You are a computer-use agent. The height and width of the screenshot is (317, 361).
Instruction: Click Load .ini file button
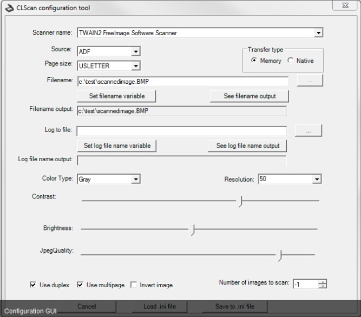point(160,306)
